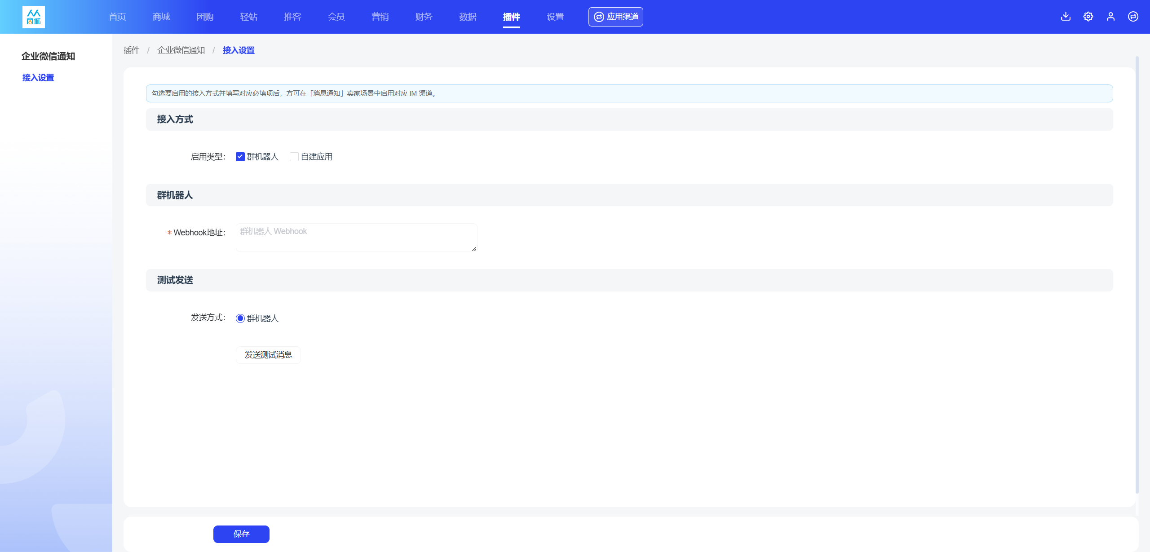Click the 启用类型 label
This screenshot has width=1150, height=552.
(208, 157)
